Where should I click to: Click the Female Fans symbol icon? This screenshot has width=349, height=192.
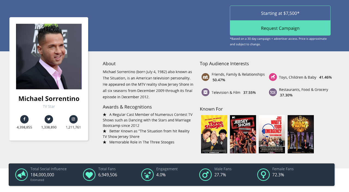coord(263,175)
